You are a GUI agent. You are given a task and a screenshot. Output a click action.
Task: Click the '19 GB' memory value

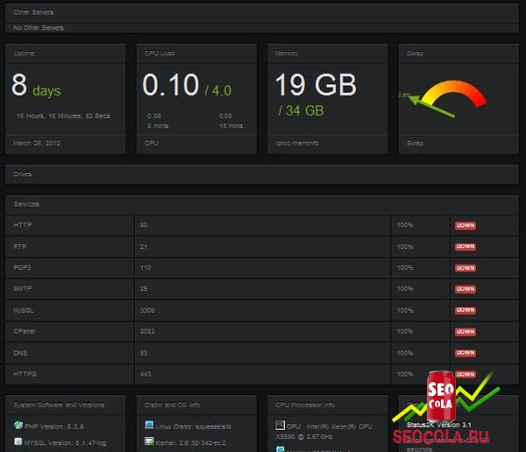[x=316, y=85]
